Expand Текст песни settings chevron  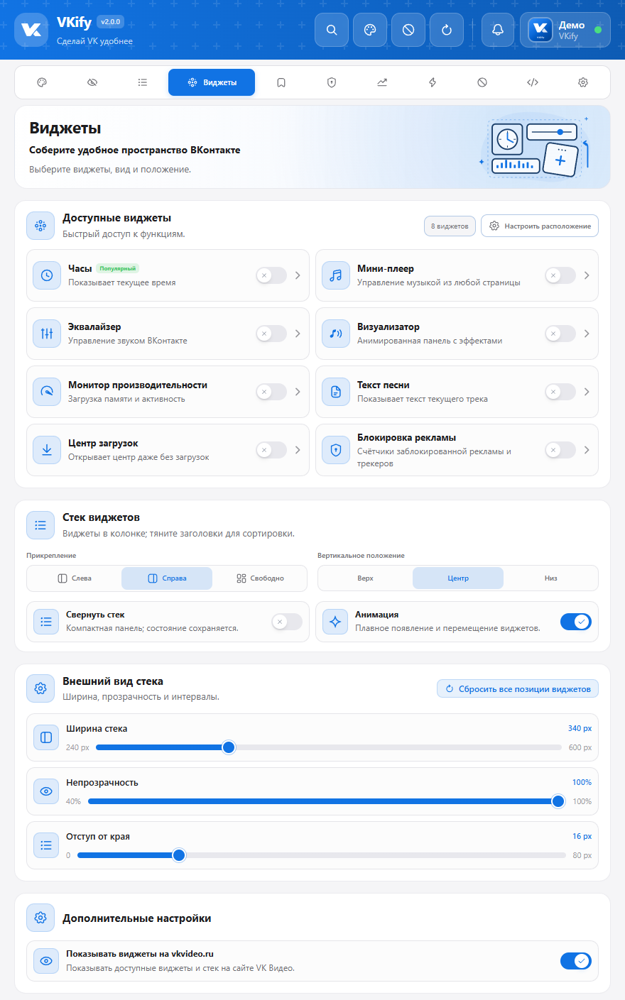pyautogui.click(x=587, y=392)
